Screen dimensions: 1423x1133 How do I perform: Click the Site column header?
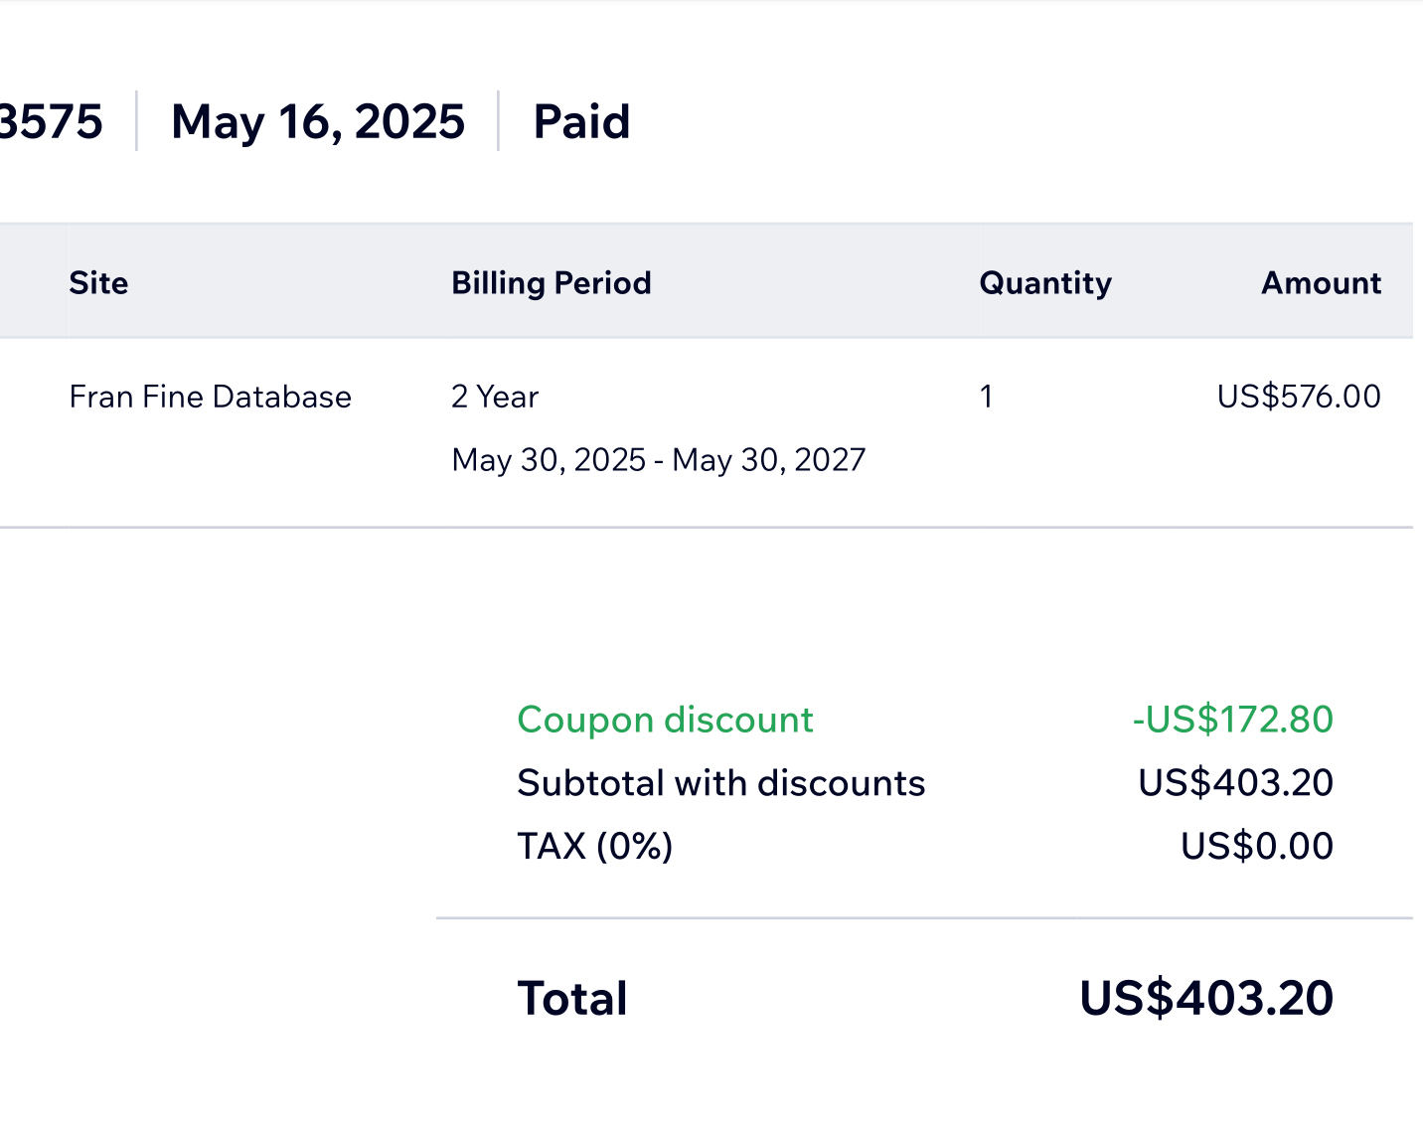(98, 283)
